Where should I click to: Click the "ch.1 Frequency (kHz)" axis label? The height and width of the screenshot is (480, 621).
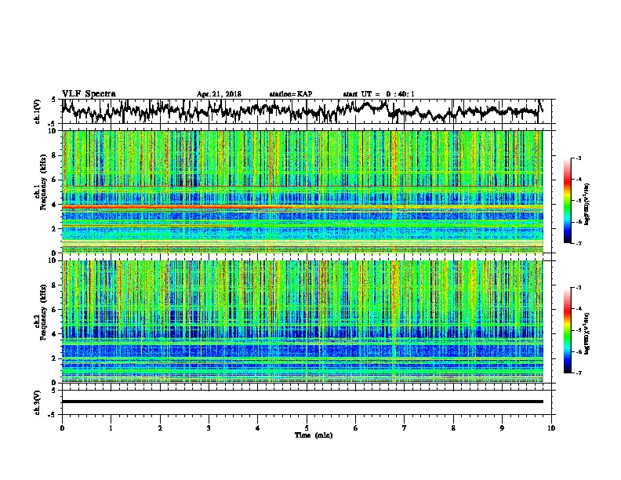click(40, 182)
